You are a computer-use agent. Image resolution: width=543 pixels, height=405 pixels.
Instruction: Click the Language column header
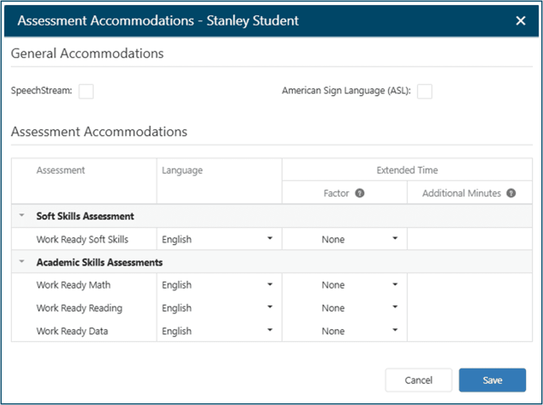pos(182,170)
